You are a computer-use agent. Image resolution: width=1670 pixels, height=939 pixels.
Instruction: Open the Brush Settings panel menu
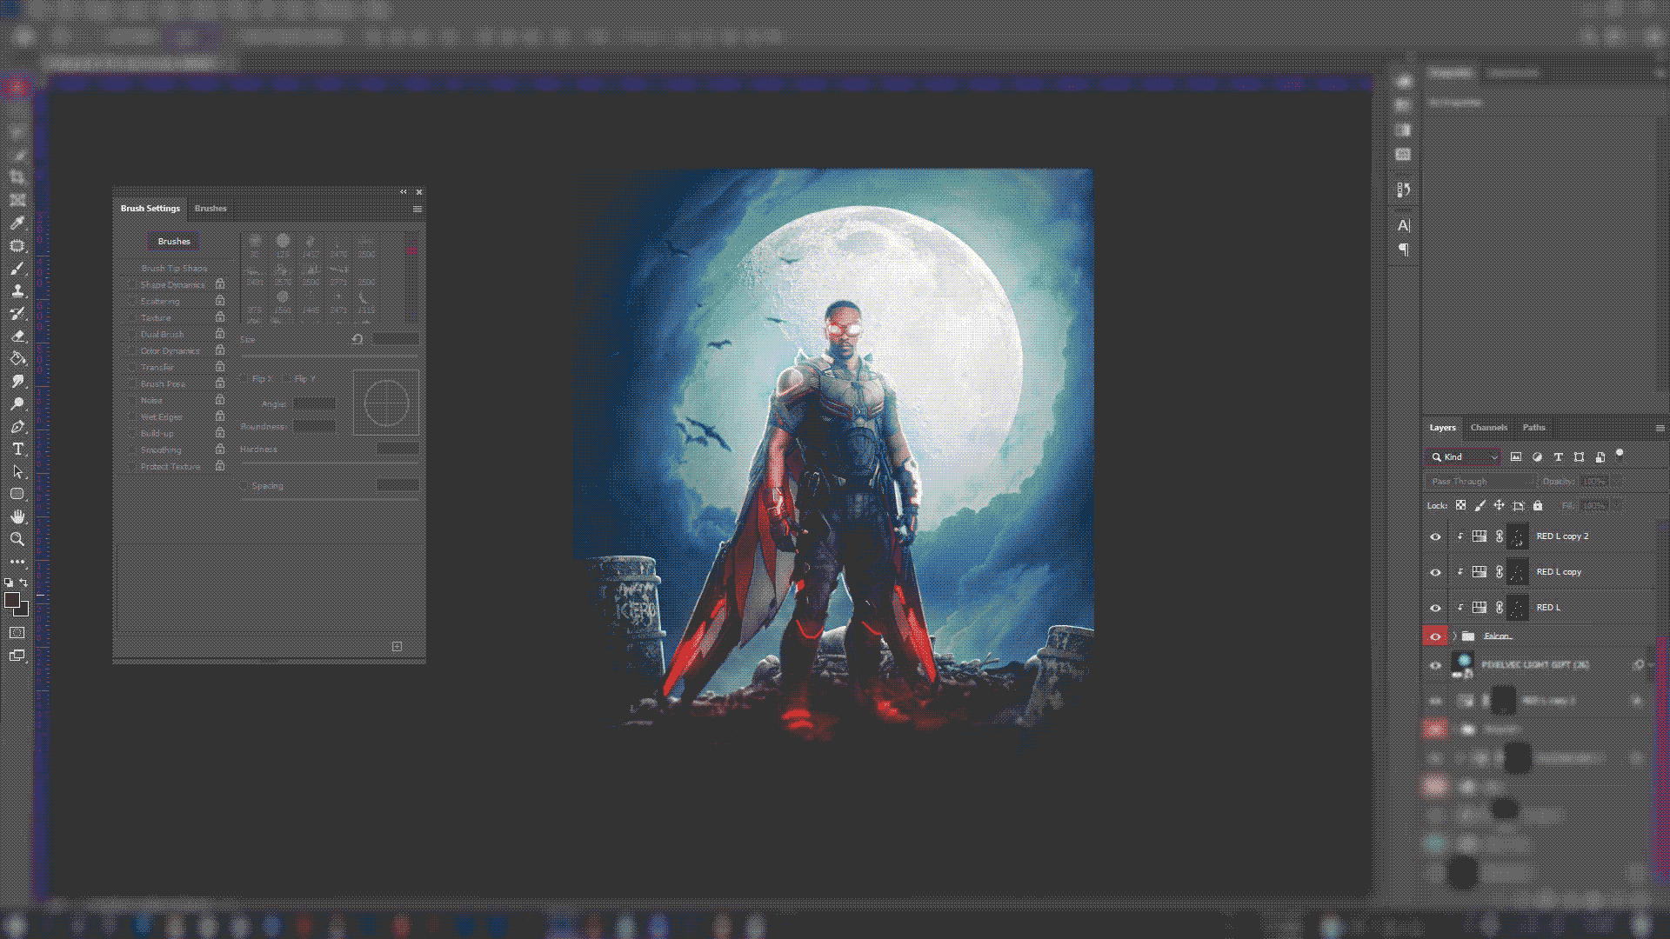click(x=417, y=209)
